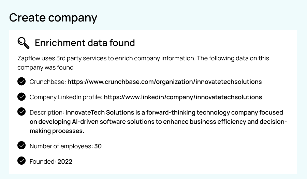Click the Company LinkedIn profile label

(x=66, y=97)
